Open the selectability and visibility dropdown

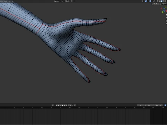143,1
